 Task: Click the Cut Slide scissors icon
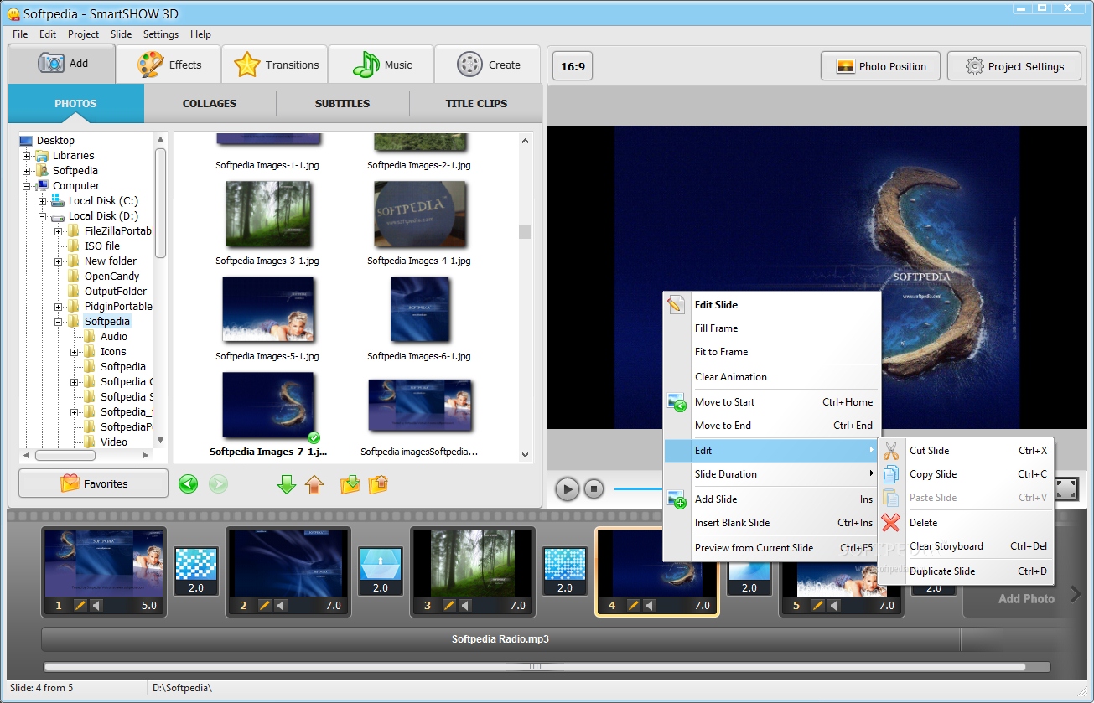coord(891,451)
